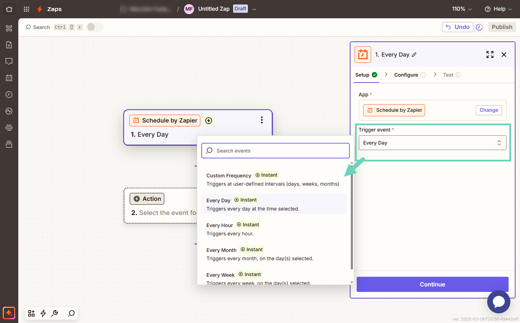Open the dashboard icon in left sidebar
The image size is (520, 323).
click(9, 28)
